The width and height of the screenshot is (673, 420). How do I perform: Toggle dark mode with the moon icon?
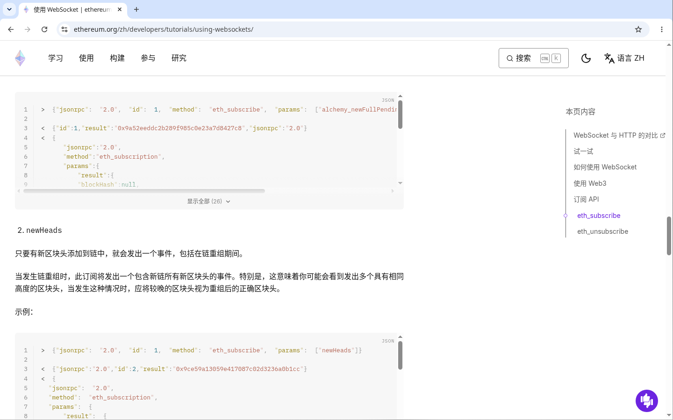(586, 58)
